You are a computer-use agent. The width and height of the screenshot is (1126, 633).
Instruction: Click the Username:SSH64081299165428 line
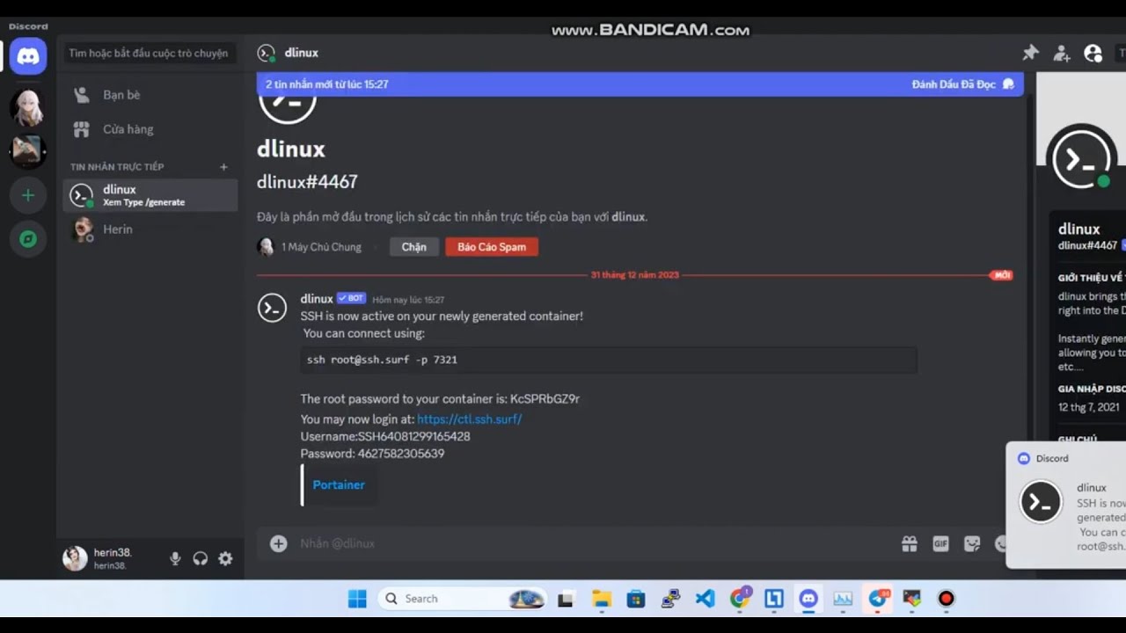click(385, 436)
